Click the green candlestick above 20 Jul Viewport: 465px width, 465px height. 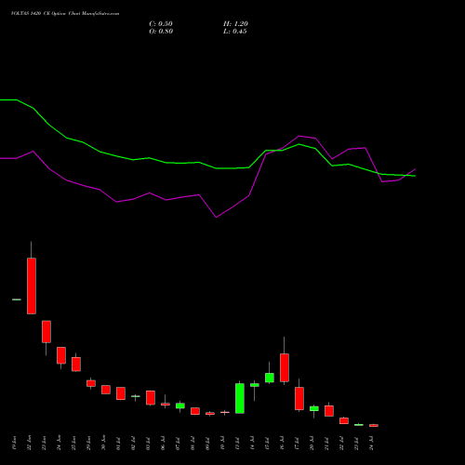pos(314,408)
